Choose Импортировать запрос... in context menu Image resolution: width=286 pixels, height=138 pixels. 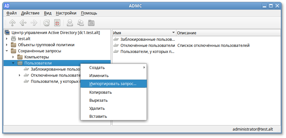114,84
